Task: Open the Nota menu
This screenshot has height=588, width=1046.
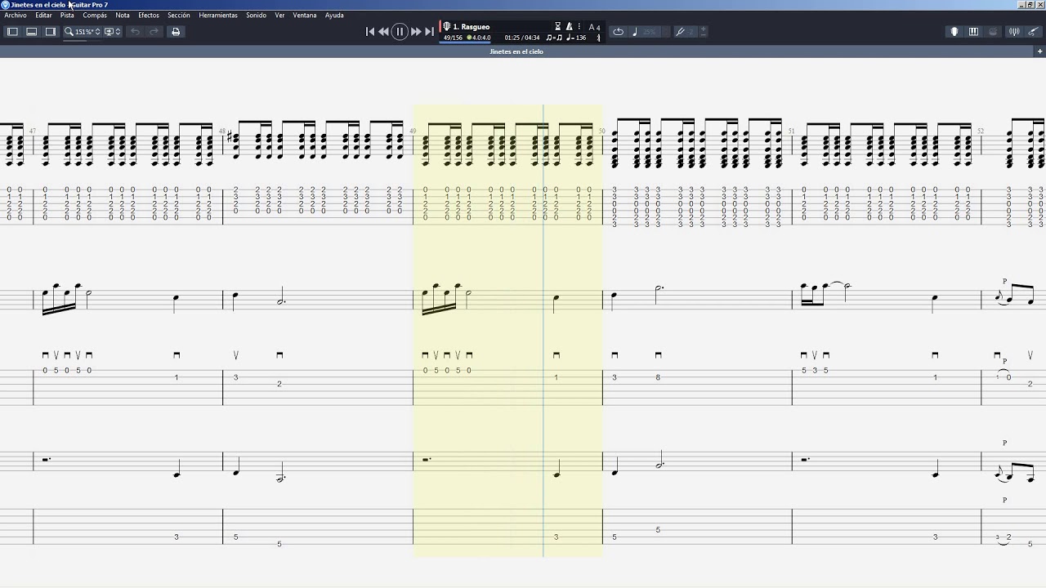Action: pos(123,15)
